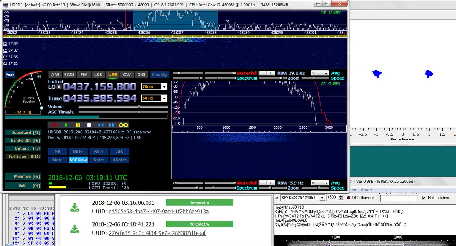Toggle loop playback with the infinity icon
456x246 pixels.
tap(123, 125)
